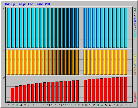Viewport: 138px width, 108px height.
Task: Click day label 15 on the x-axis
Action: pos(65,105)
